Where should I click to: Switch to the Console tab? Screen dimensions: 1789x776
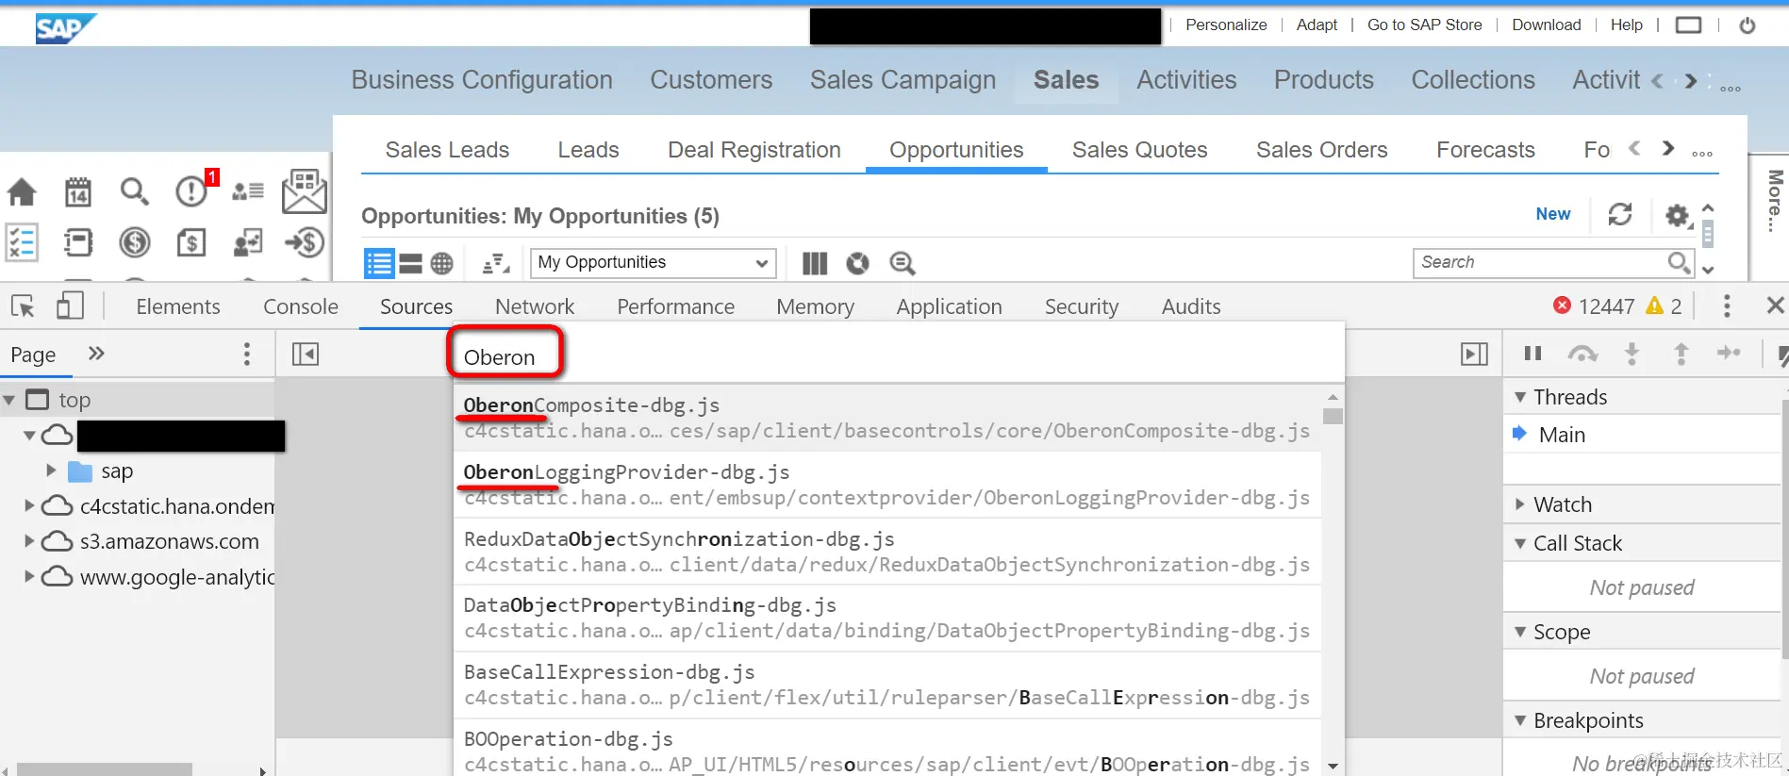[x=300, y=306]
